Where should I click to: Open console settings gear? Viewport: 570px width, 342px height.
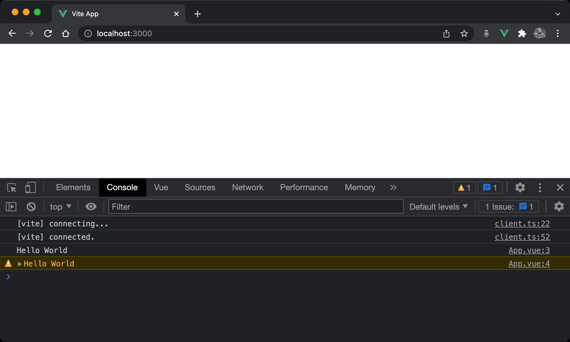(x=559, y=207)
